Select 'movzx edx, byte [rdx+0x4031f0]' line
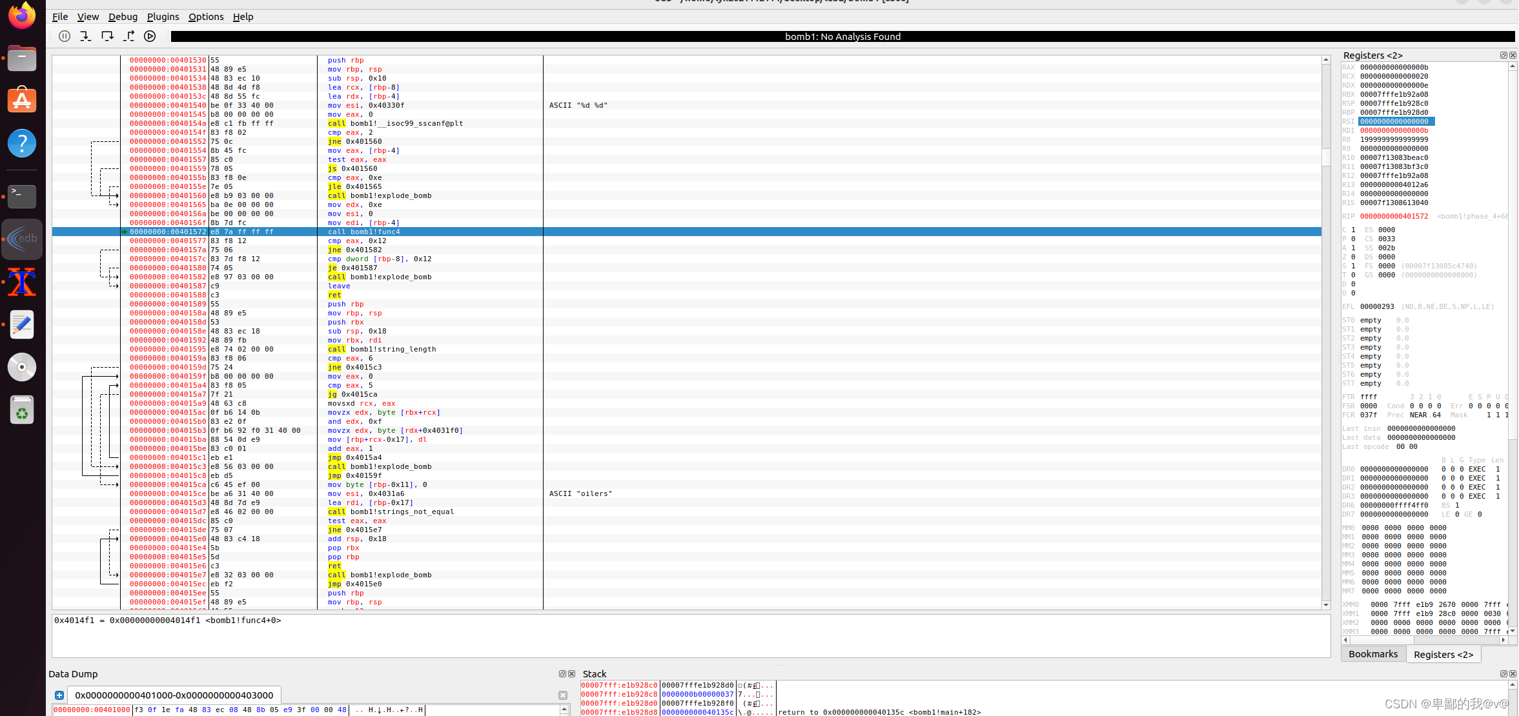1519x716 pixels. coord(395,430)
